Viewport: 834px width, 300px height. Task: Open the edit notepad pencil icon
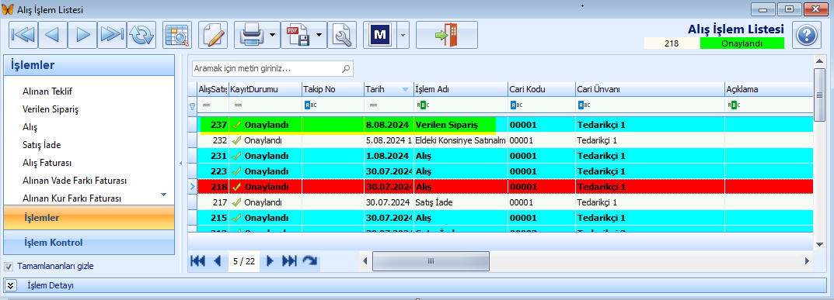213,35
